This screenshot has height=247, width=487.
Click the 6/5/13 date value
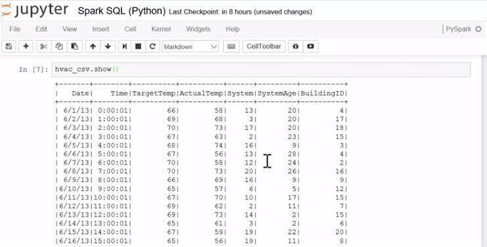[76, 145]
